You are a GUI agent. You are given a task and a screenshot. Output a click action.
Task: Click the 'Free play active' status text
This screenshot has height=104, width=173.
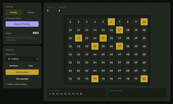pyautogui.click(x=14, y=18)
